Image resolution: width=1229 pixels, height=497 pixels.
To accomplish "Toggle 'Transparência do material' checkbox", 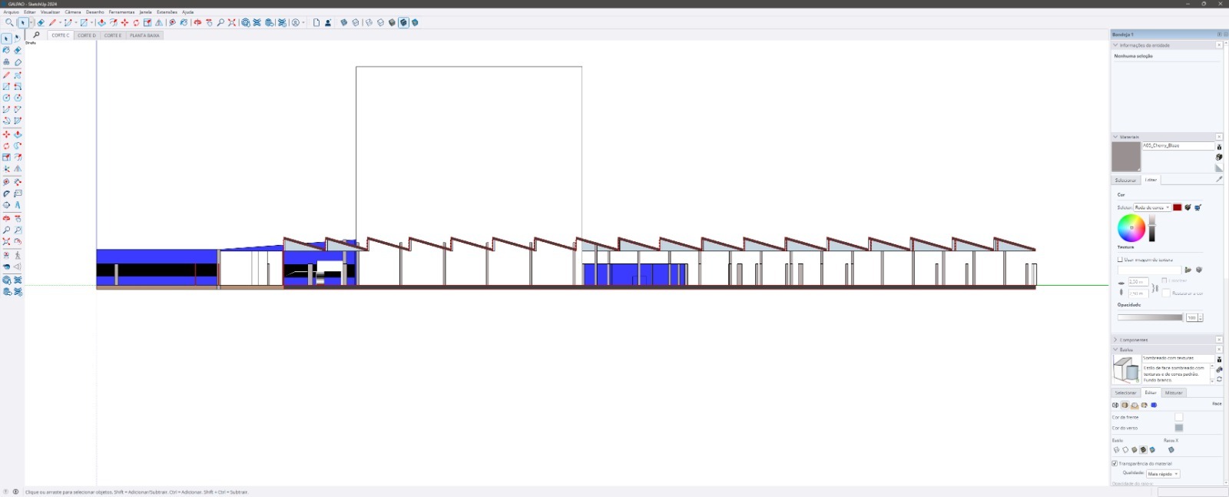I will (1115, 463).
